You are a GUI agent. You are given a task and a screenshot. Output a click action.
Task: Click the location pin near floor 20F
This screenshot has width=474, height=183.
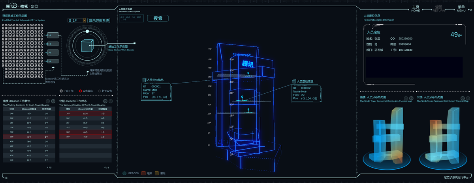click(248, 110)
